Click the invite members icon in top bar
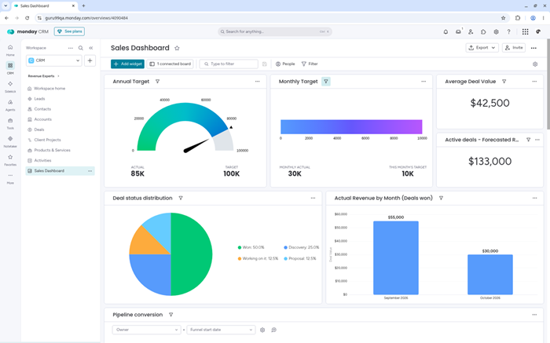 471,31
